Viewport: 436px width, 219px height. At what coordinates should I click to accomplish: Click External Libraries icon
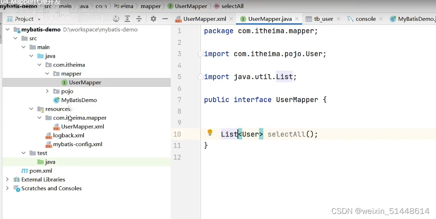[17, 180]
